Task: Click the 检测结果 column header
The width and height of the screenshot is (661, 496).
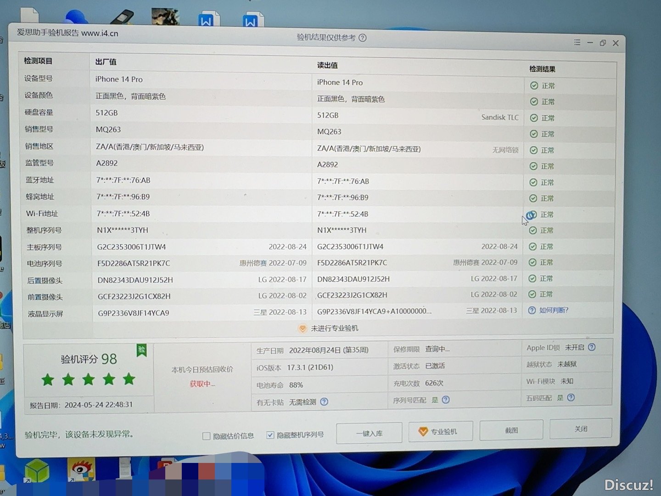Action: pyautogui.click(x=542, y=69)
